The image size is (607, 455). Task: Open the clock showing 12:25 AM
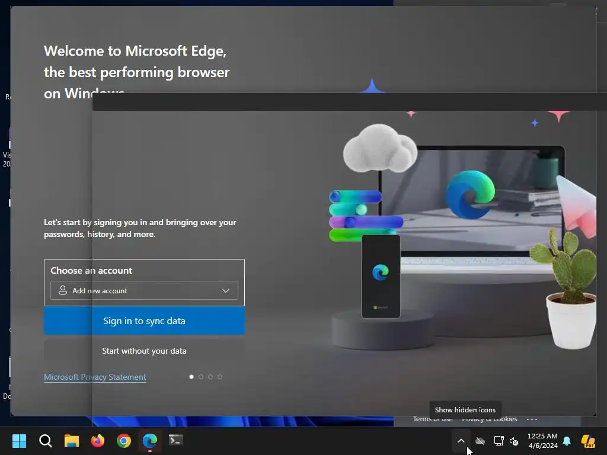click(x=543, y=441)
